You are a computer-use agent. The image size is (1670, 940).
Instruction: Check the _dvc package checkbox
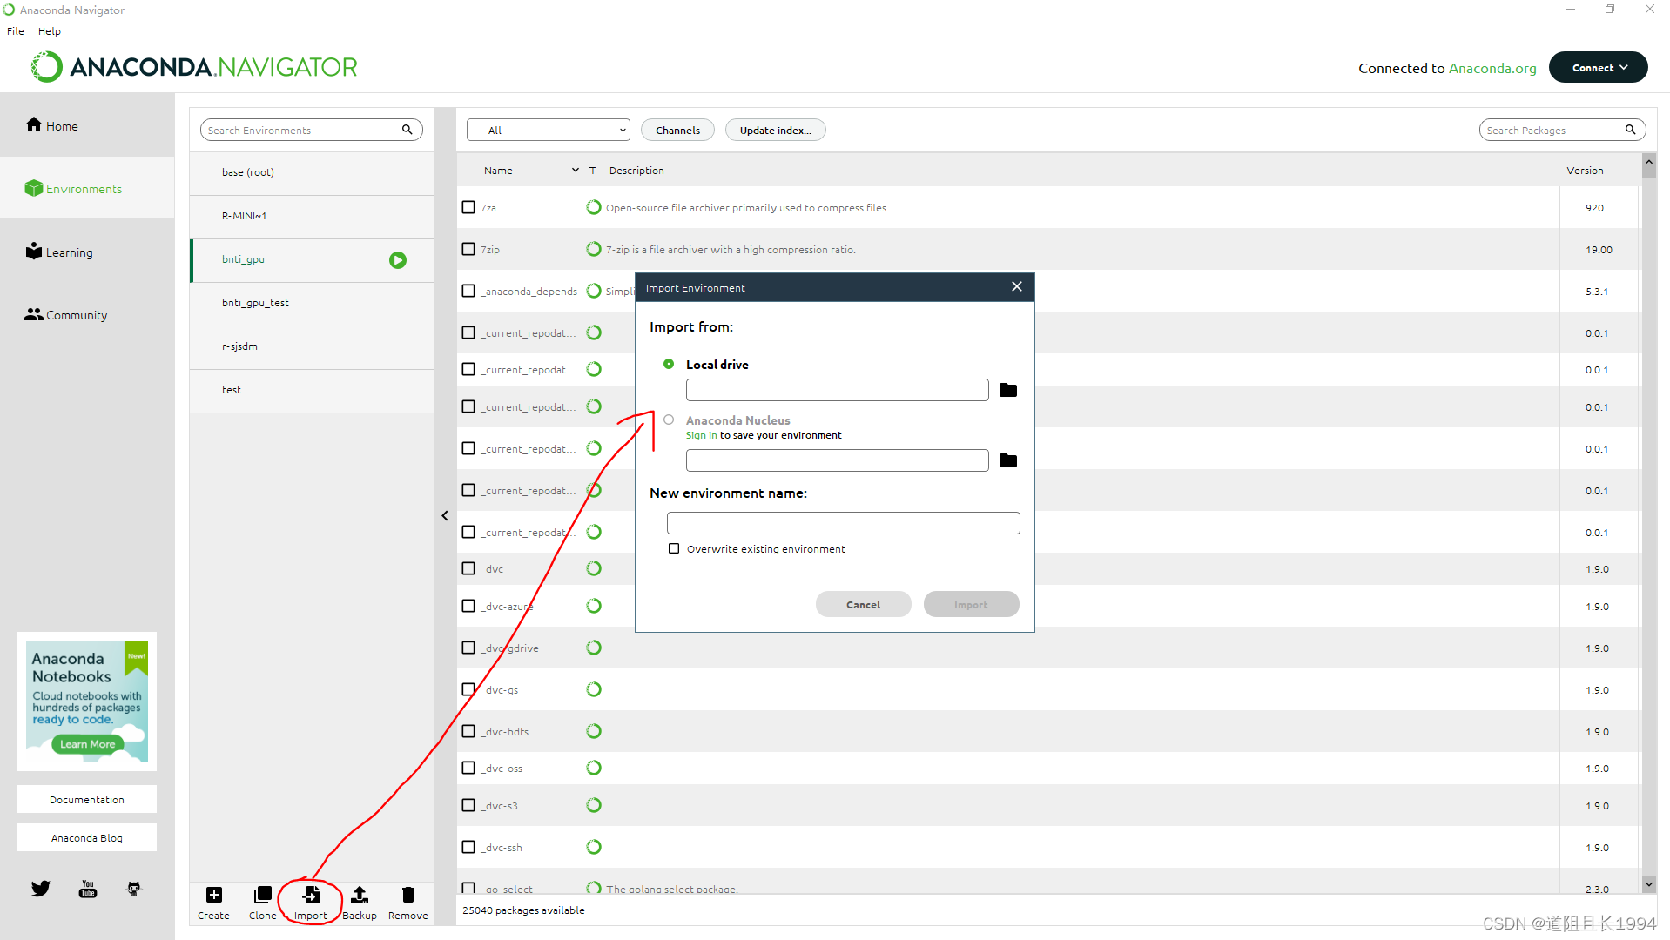point(468,568)
